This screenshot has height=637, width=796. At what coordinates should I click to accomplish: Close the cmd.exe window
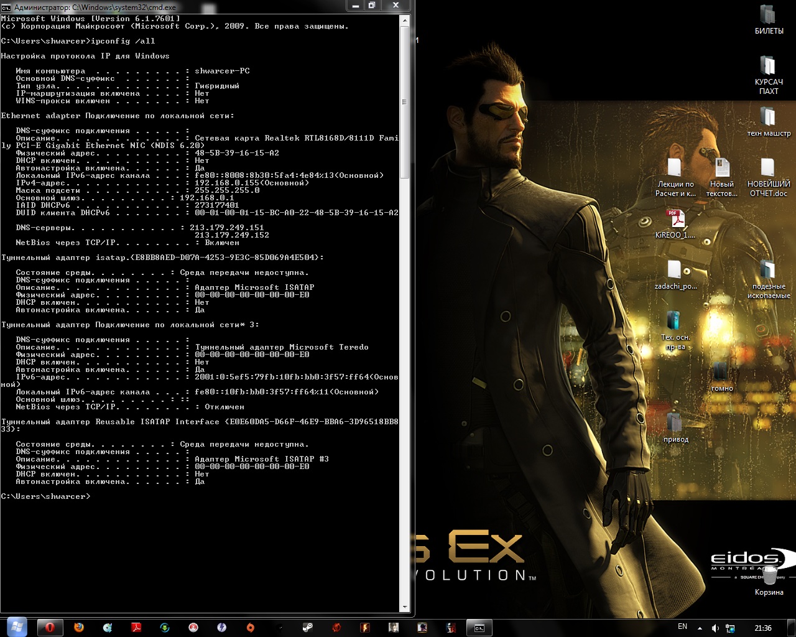(x=396, y=6)
